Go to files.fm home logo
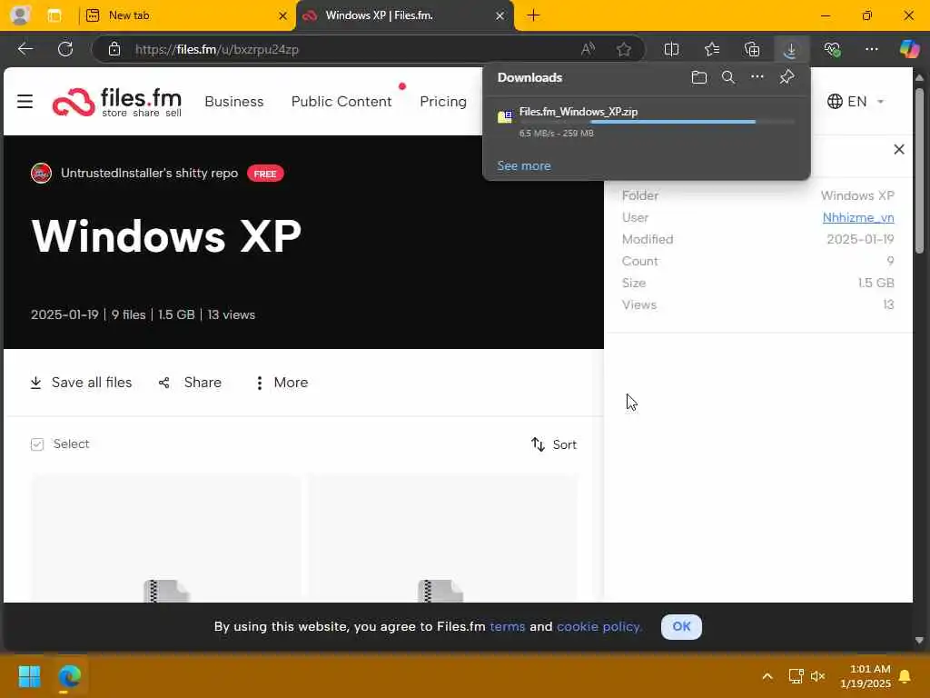This screenshot has width=930, height=698. (x=117, y=102)
